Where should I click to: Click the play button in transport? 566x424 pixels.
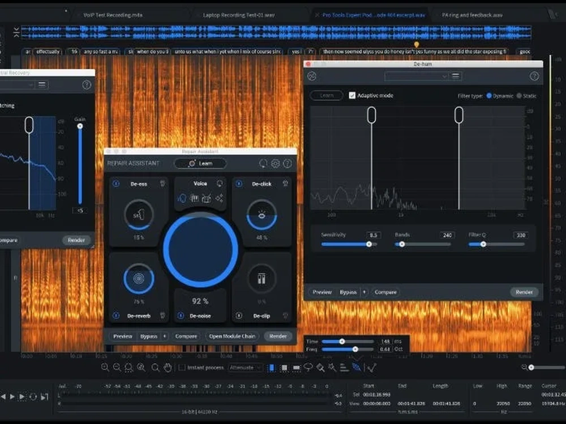pyautogui.click(x=12, y=397)
